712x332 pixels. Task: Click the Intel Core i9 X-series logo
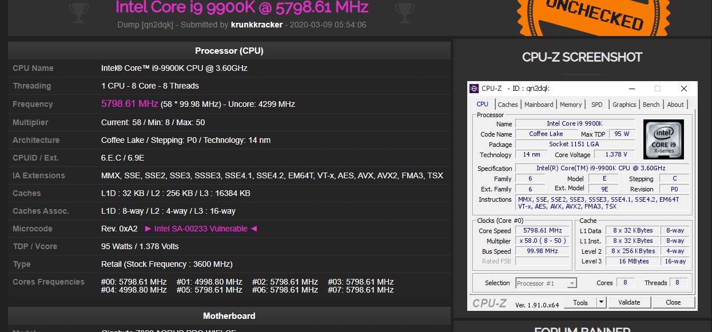point(663,139)
